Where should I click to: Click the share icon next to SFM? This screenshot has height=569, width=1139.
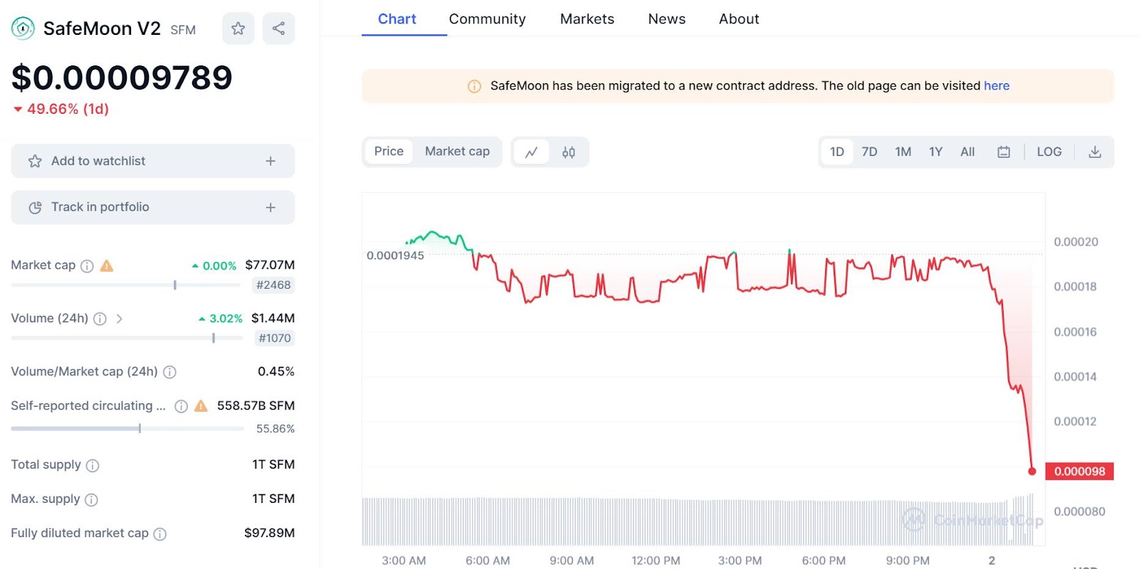coord(278,28)
